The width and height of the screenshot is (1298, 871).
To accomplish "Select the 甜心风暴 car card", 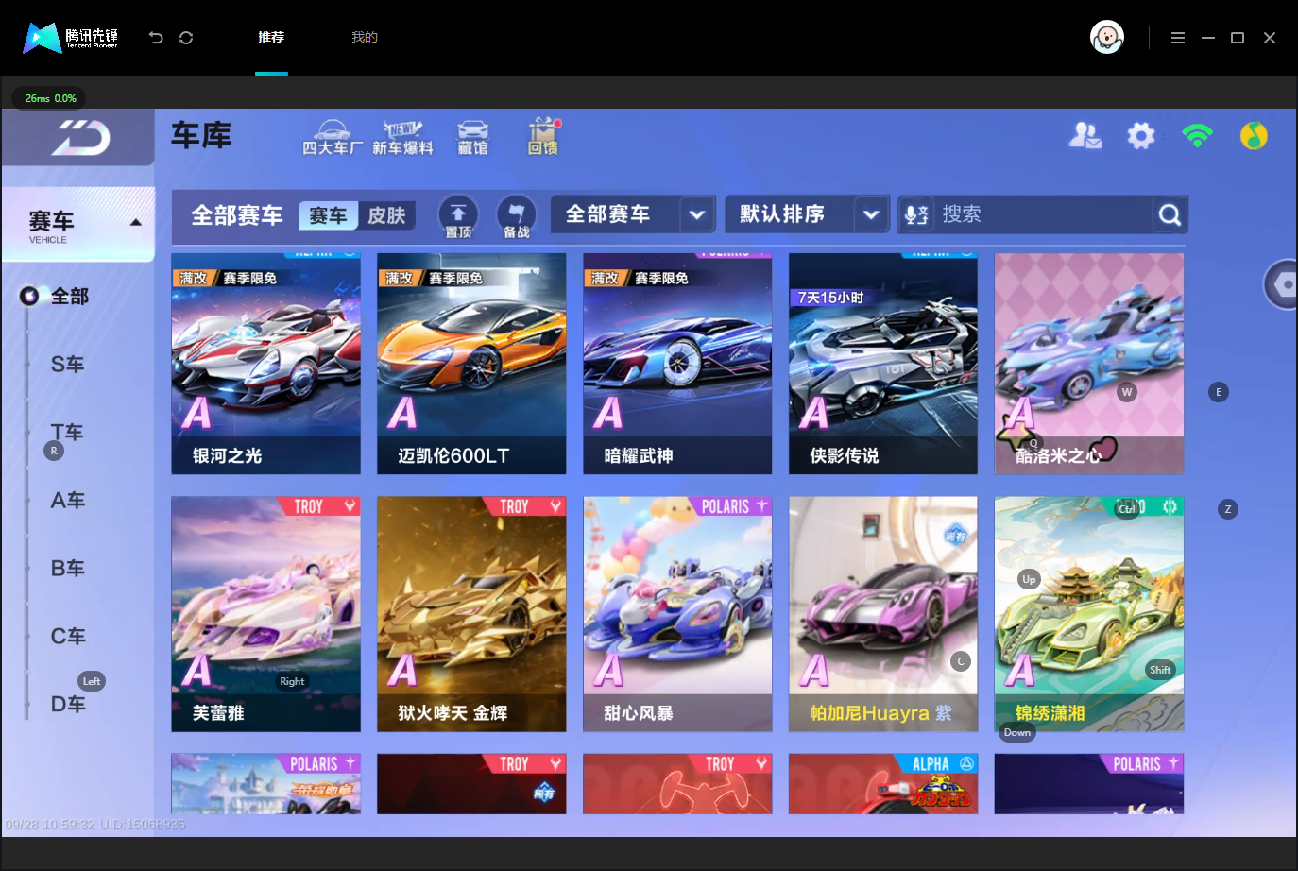I will [x=677, y=614].
